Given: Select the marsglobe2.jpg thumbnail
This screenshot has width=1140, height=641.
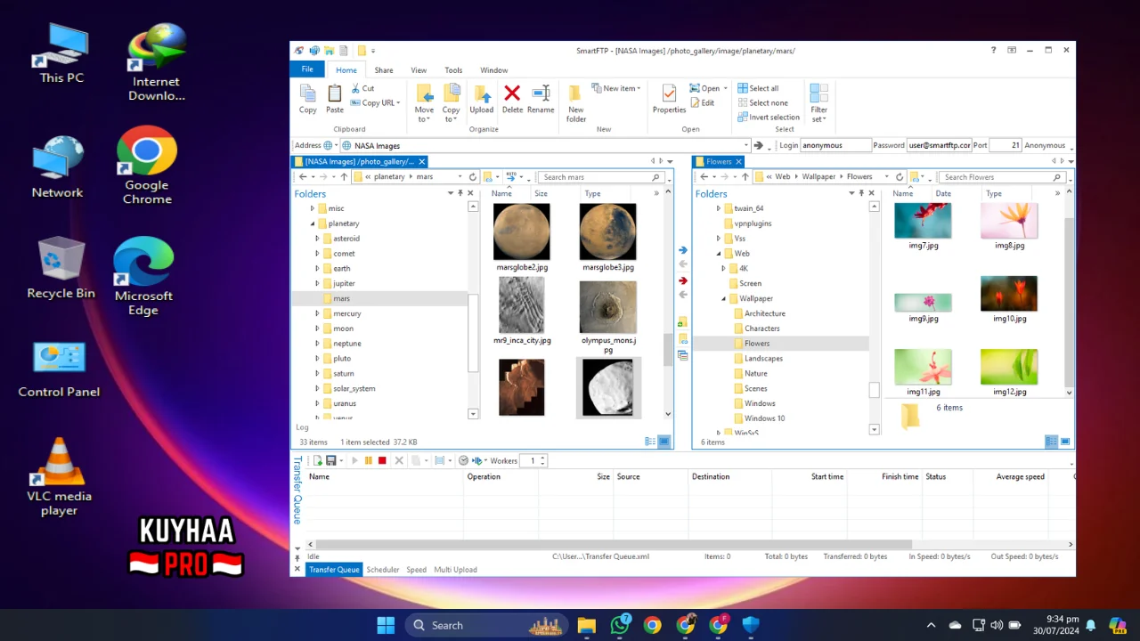Looking at the screenshot, I should tap(522, 237).
